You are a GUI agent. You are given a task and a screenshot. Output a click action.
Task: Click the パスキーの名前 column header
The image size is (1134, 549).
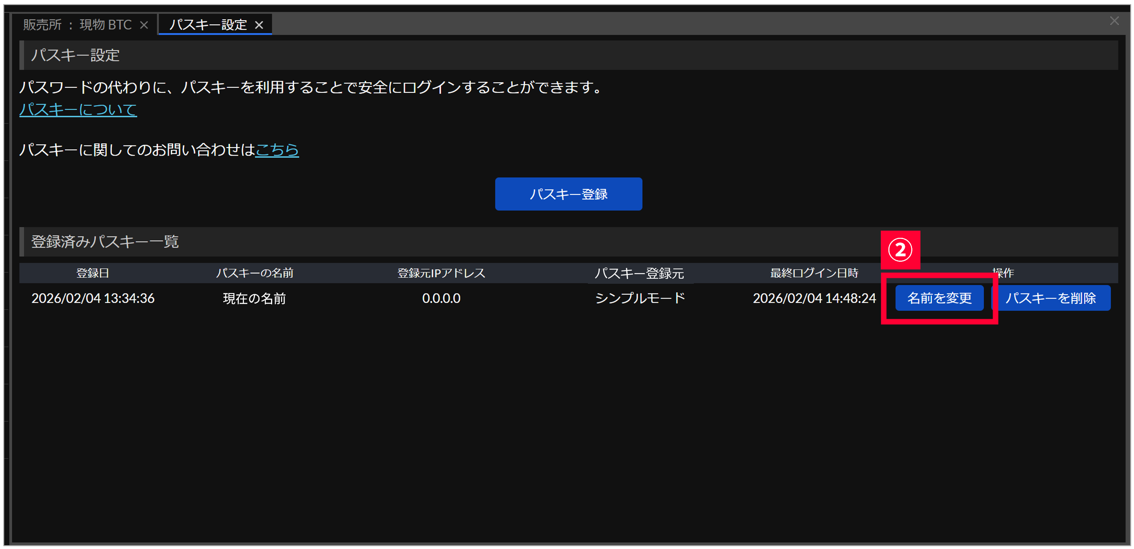254,273
